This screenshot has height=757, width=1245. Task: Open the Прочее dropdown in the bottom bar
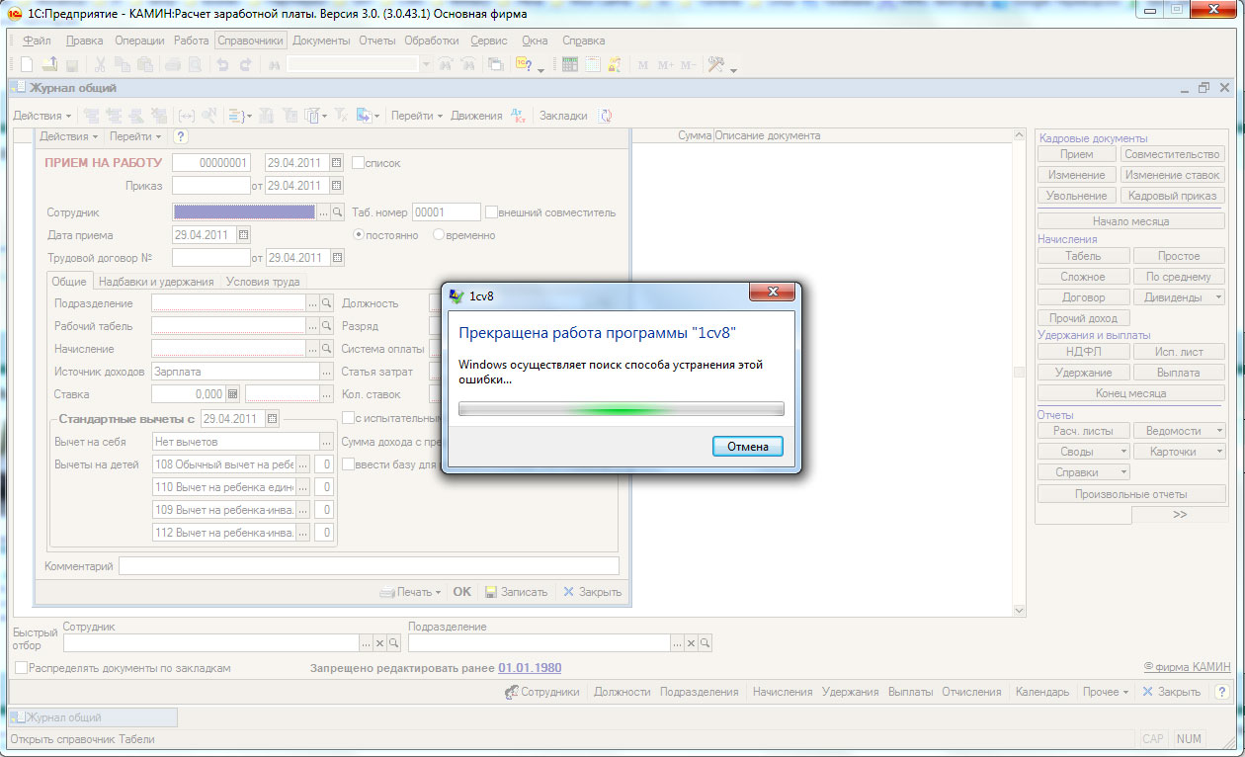click(x=1105, y=692)
